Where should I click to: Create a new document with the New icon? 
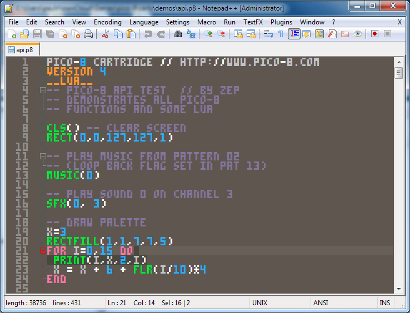tap(12, 34)
